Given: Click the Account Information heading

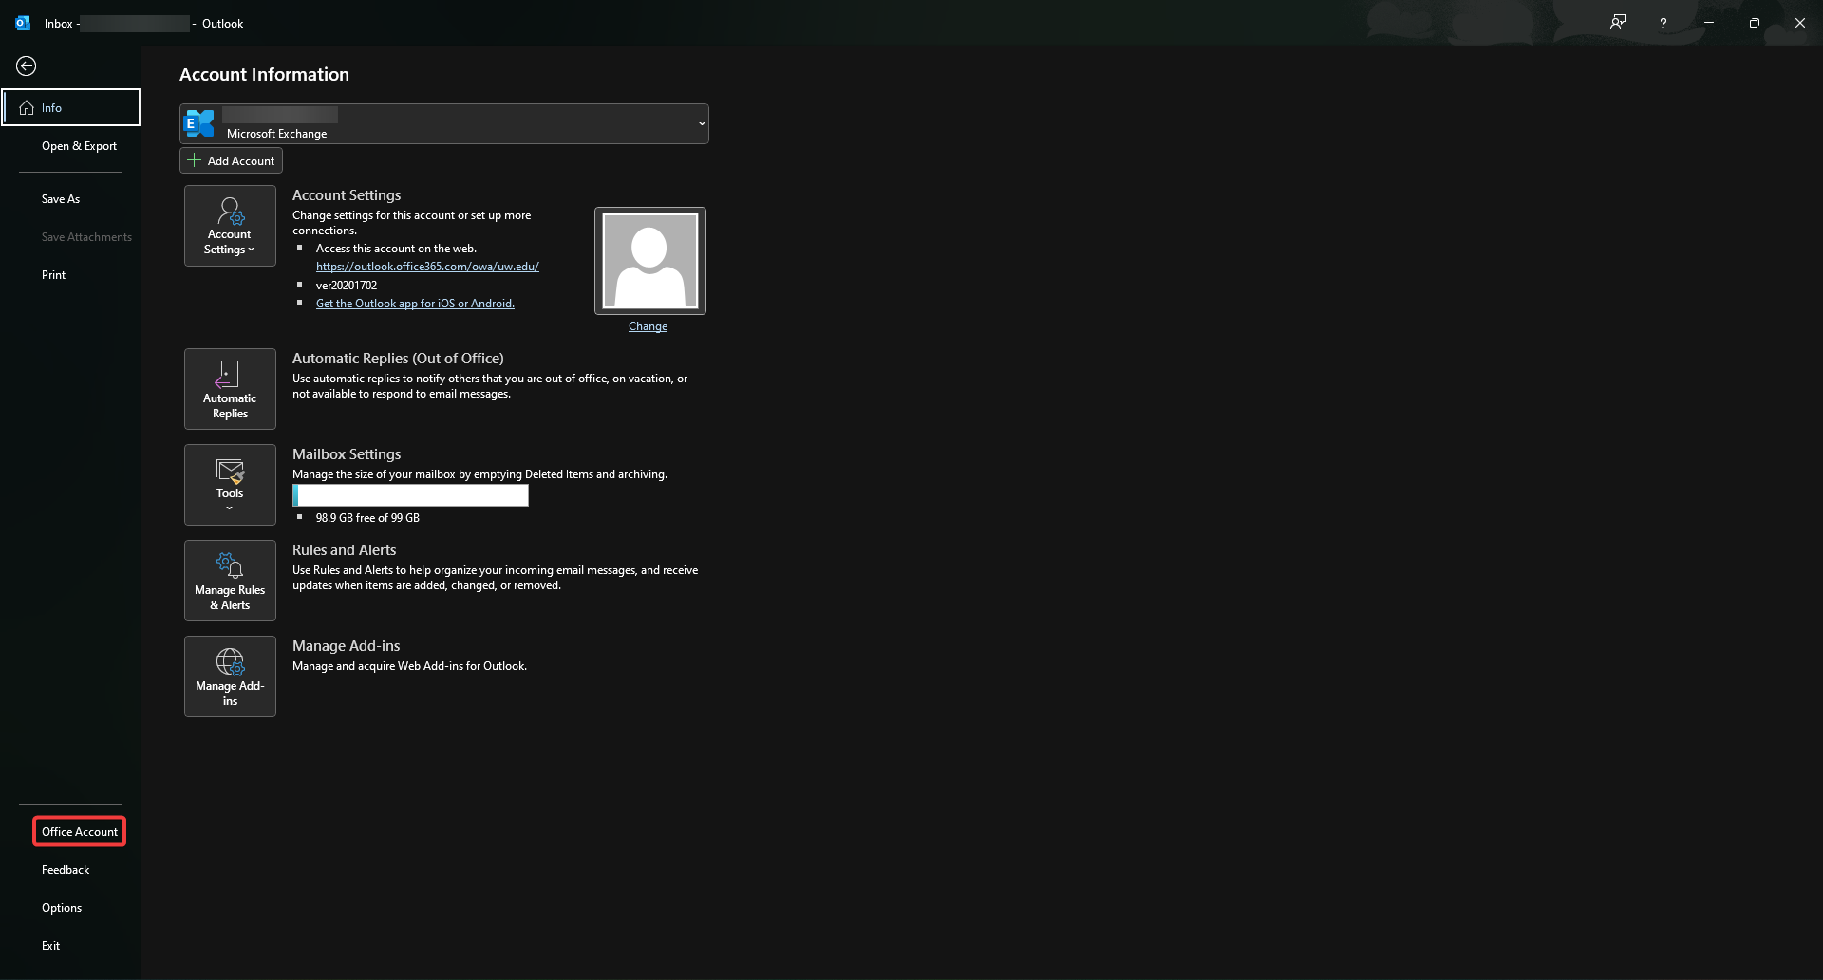Looking at the screenshot, I should click(264, 74).
